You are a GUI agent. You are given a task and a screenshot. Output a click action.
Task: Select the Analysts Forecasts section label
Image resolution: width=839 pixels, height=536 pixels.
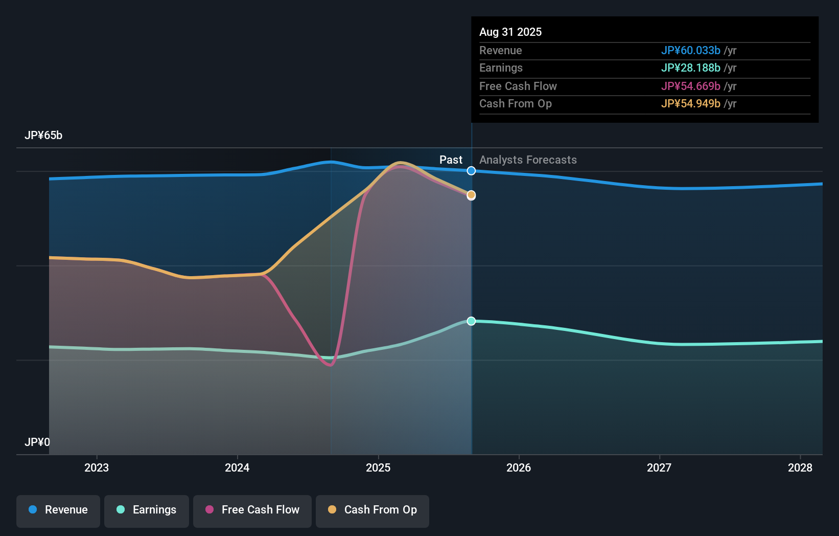(528, 160)
